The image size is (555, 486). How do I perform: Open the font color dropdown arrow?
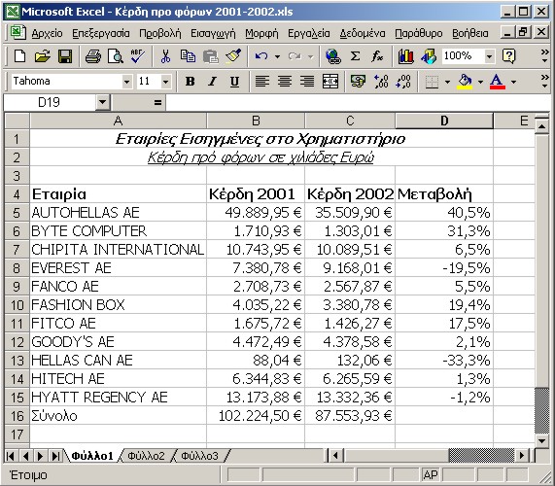tap(513, 82)
